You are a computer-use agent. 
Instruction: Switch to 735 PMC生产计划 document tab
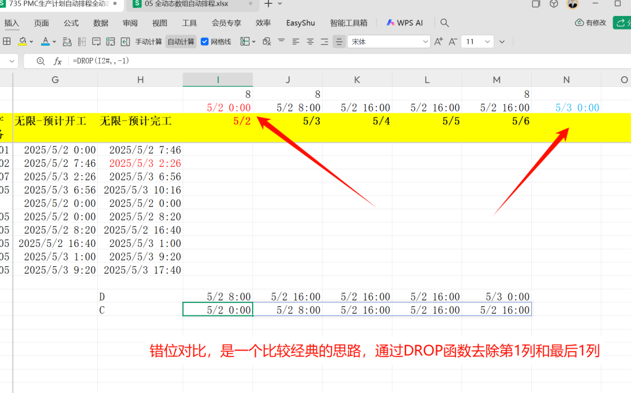60,4
